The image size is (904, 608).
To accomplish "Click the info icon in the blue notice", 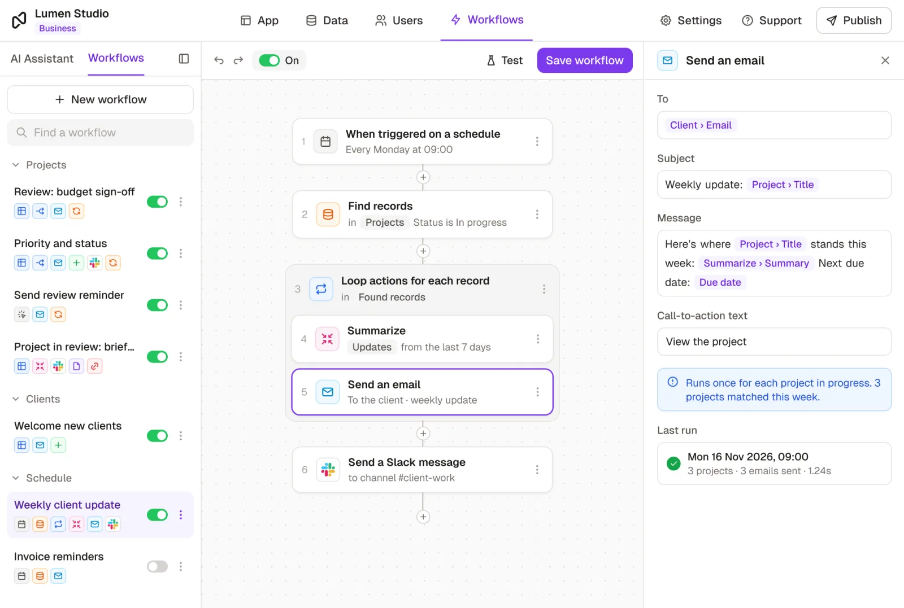I will [672, 382].
